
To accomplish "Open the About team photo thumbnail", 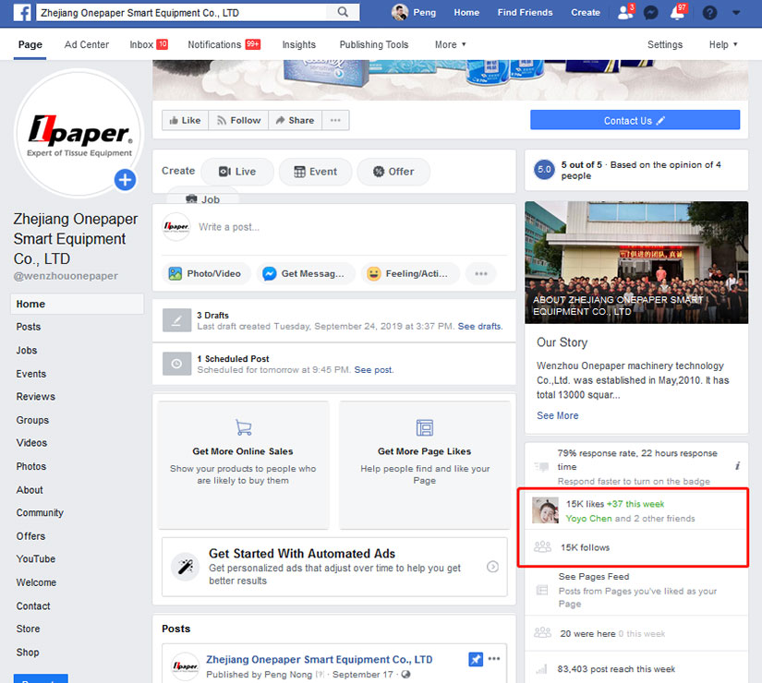I will pos(636,262).
